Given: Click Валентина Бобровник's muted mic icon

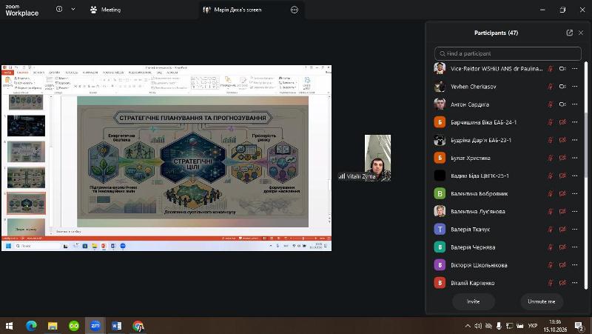Looking at the screenshot, I should [551, 193].
